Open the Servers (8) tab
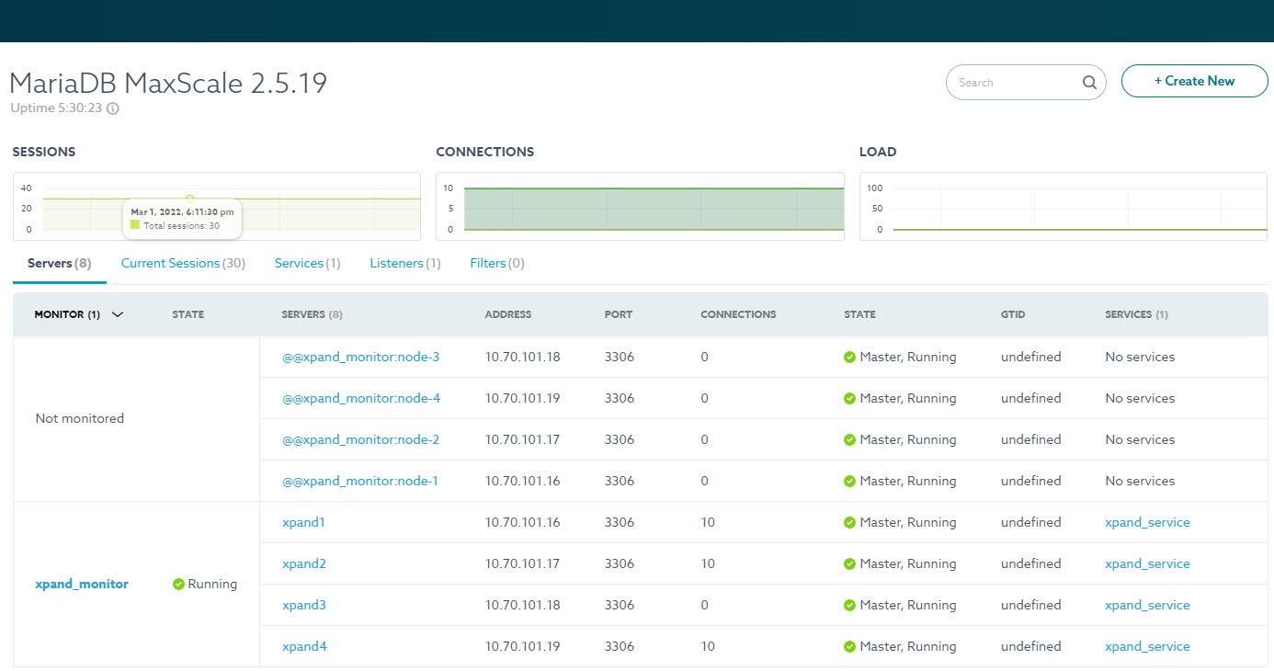 (60, 263)
